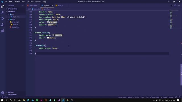Click .purchase breadcrumb segment
The image size is (182, 102).
tap(47, 9)
